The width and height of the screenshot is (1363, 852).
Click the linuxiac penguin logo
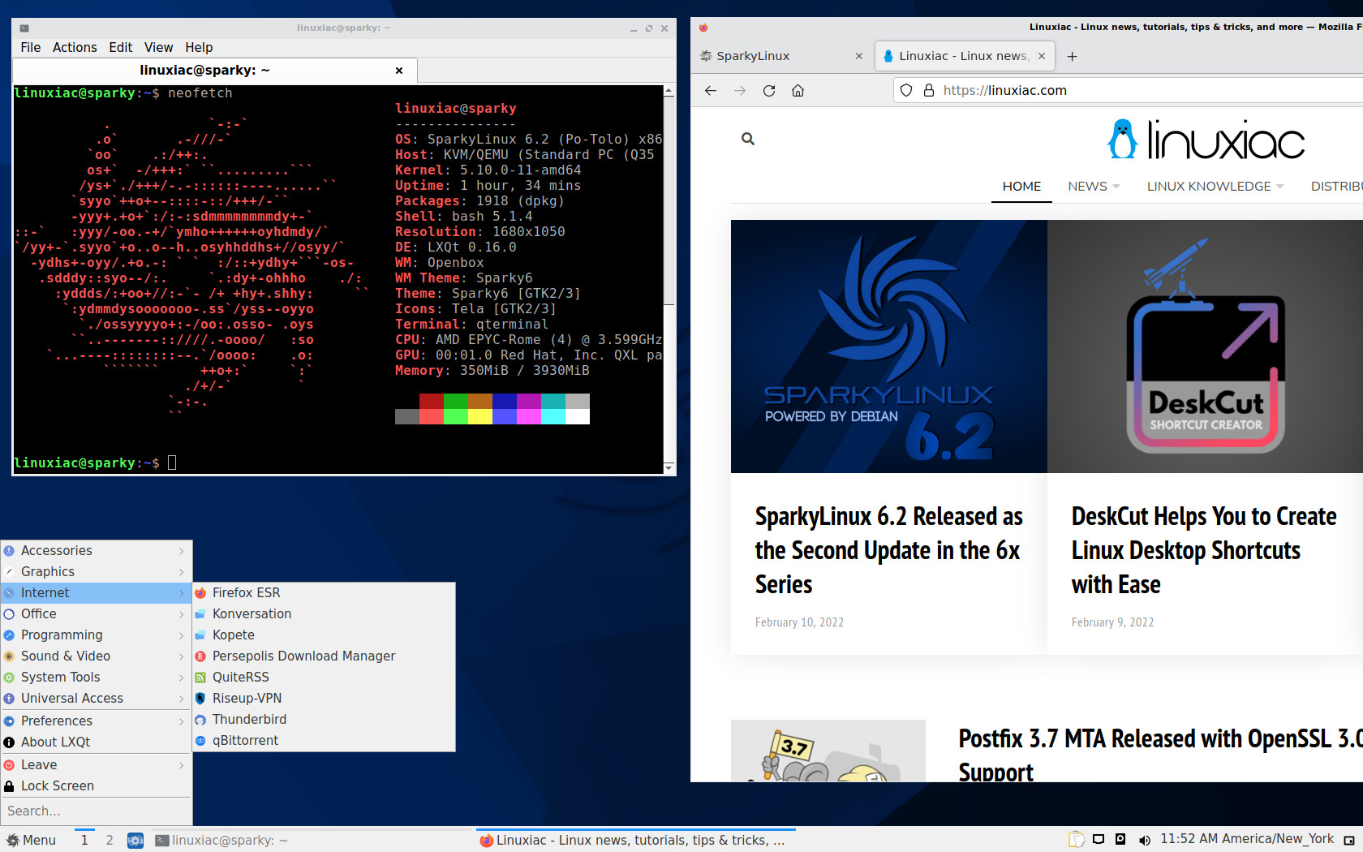tap(1206, 140)
